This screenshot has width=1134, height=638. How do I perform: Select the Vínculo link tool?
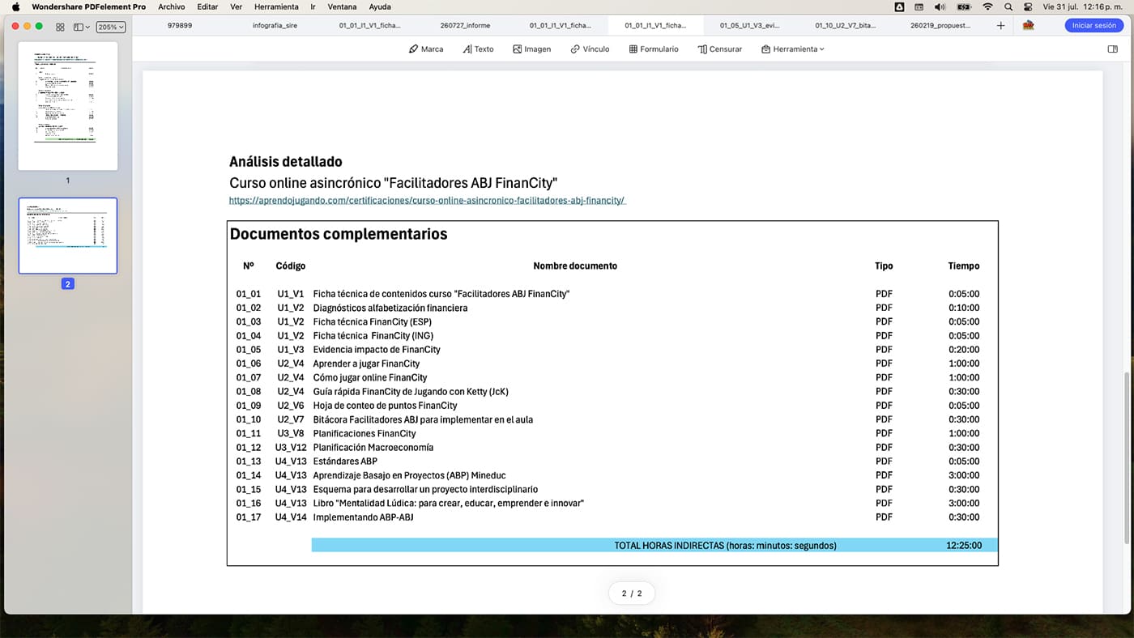pyautogui.click(x=590, y=49)
